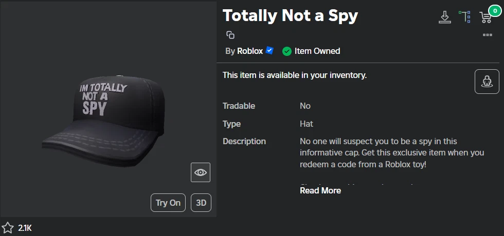Open the Roblox creator profile link

click(250, 51)
